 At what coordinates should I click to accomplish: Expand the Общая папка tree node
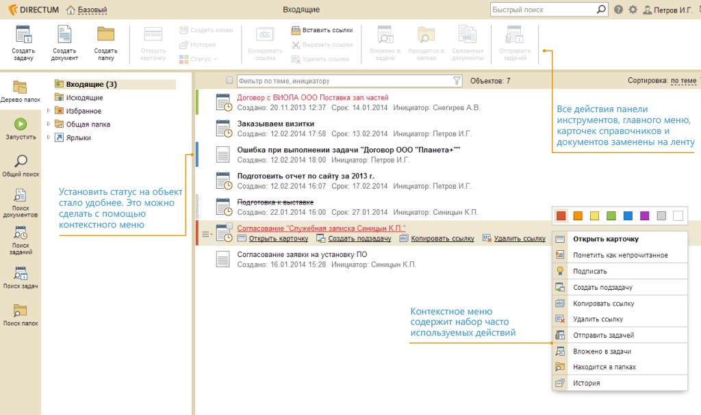(x=49, y=124)
